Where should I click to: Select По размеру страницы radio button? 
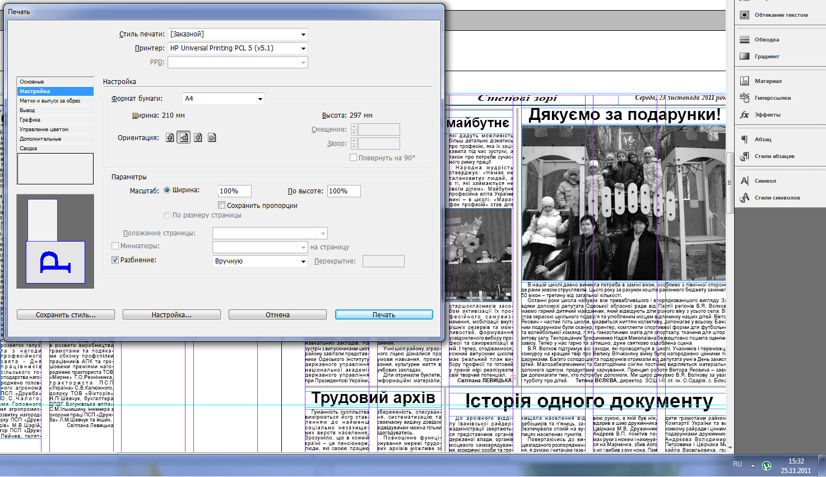[167, 215]
